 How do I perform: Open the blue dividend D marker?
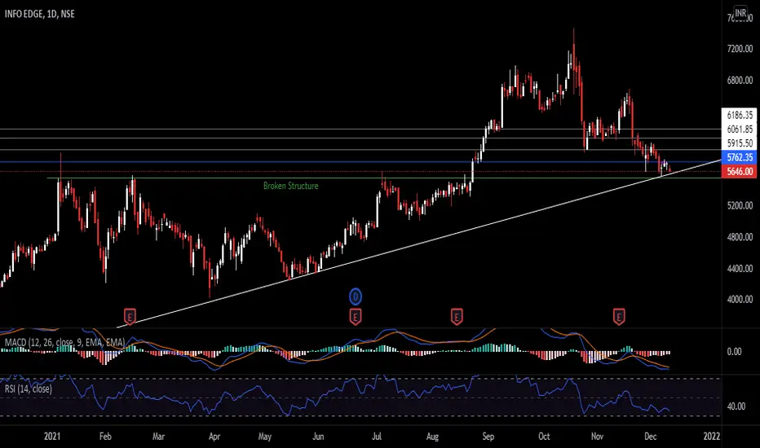pos(356,296)
